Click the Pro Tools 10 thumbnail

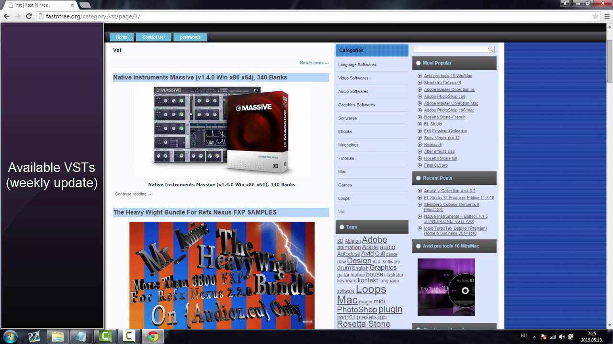[x=446, y=287]
